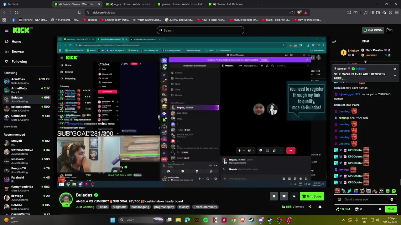This screenshot has height=225, width=401.
Task: Click the Brave Rewards triangle icon
Action: click(x=306, y=12)
